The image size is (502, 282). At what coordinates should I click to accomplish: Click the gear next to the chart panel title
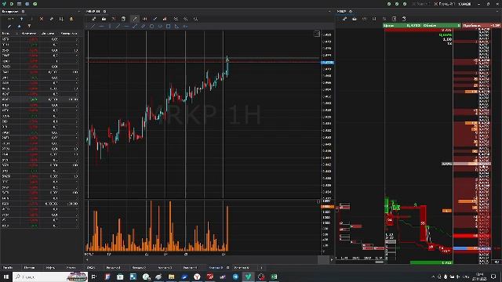point(104,12)
